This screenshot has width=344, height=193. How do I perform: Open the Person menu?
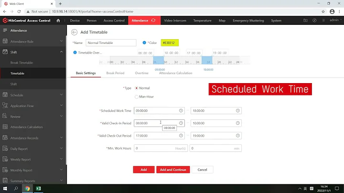(91, 21)
